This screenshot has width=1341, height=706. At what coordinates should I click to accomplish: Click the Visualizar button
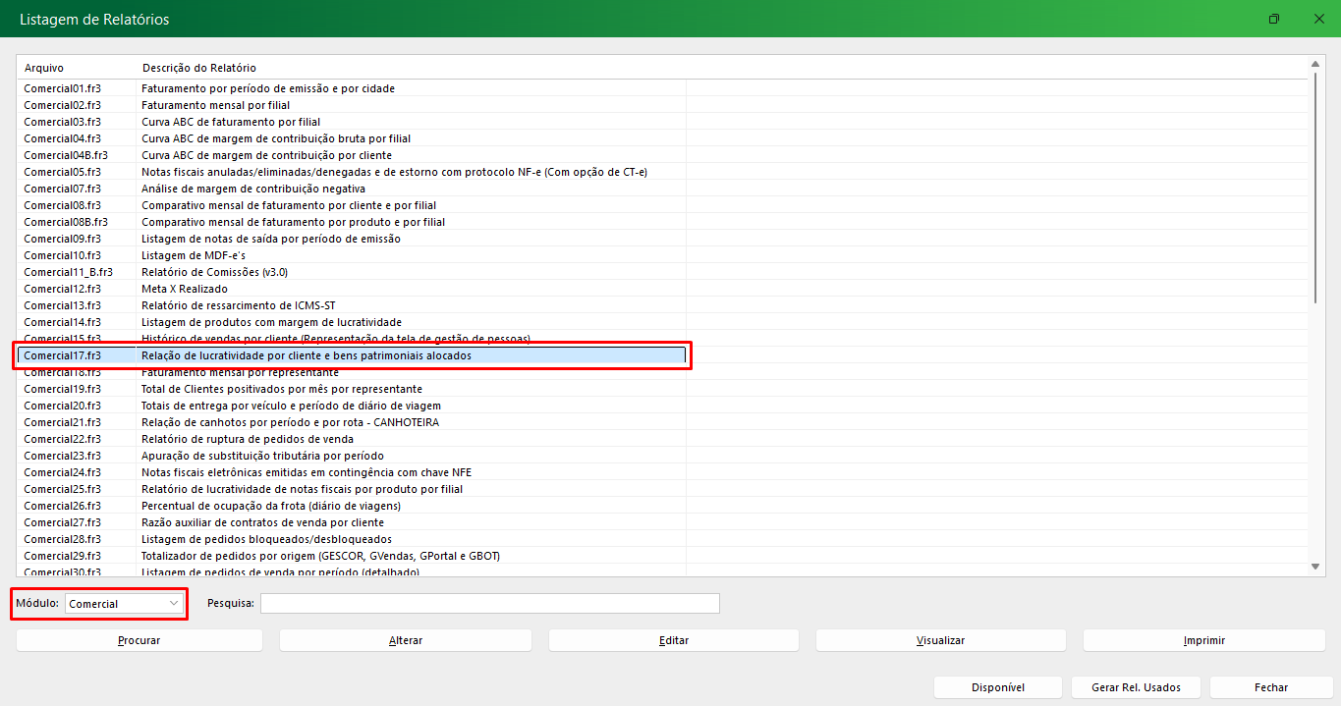pos(940,640)
